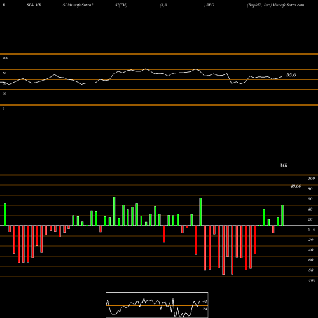Open the mini oscillator chart thumbnail
The height and width of the screenshot is (318, 318).
point(157,305)
